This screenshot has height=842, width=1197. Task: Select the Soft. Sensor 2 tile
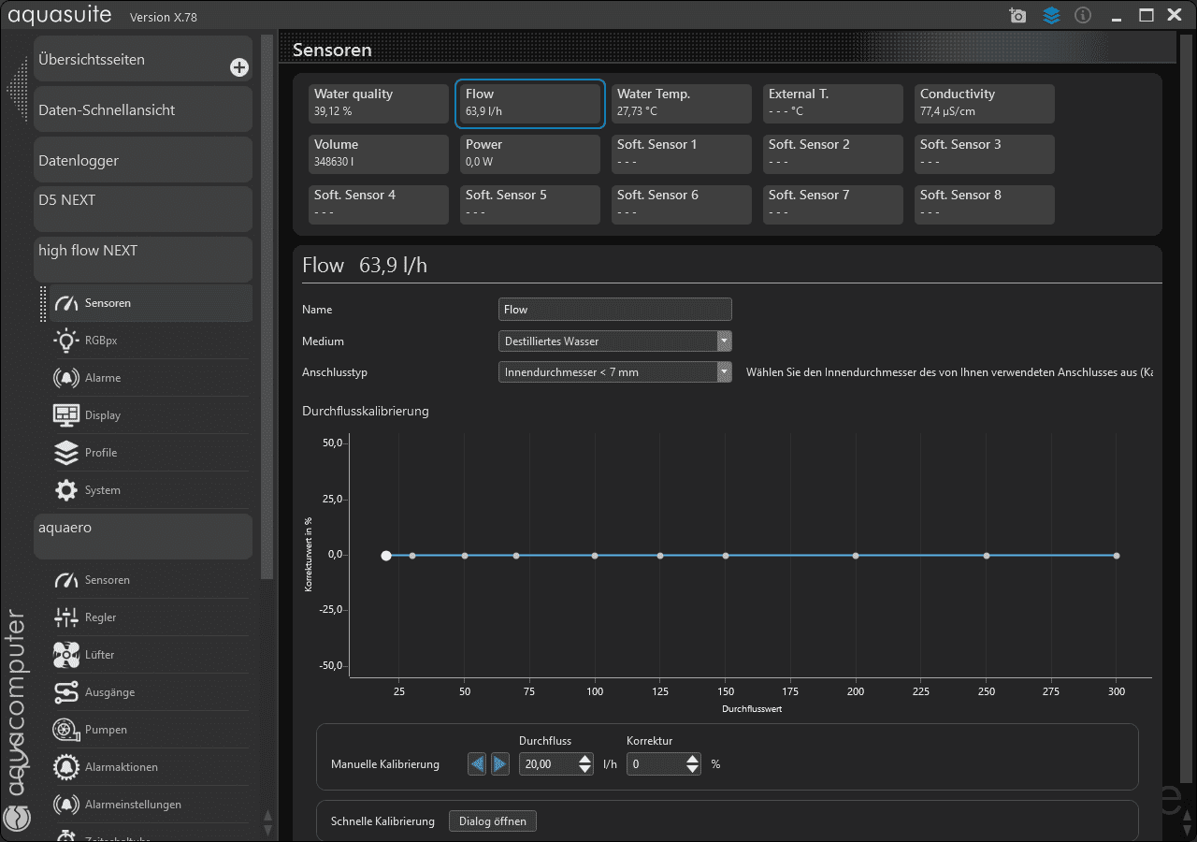click(833, 154)
